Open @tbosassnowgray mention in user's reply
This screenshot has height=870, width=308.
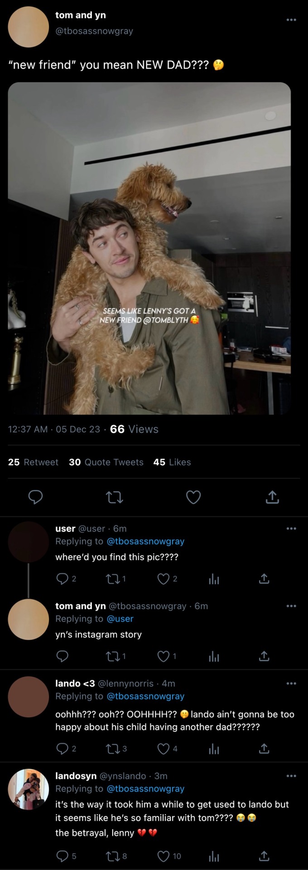coord(145,541)
